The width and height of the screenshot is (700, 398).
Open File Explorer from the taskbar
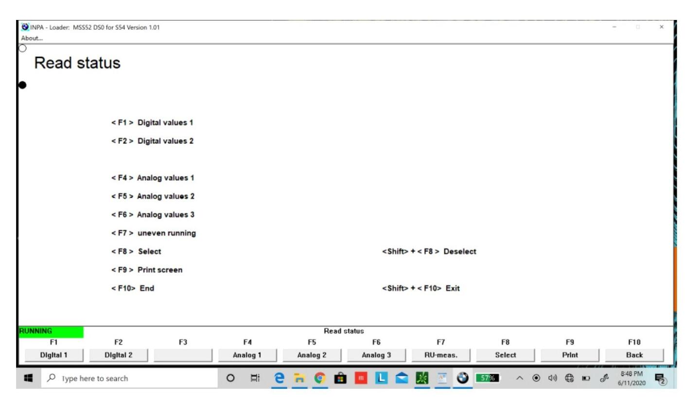tap(299, 379)
